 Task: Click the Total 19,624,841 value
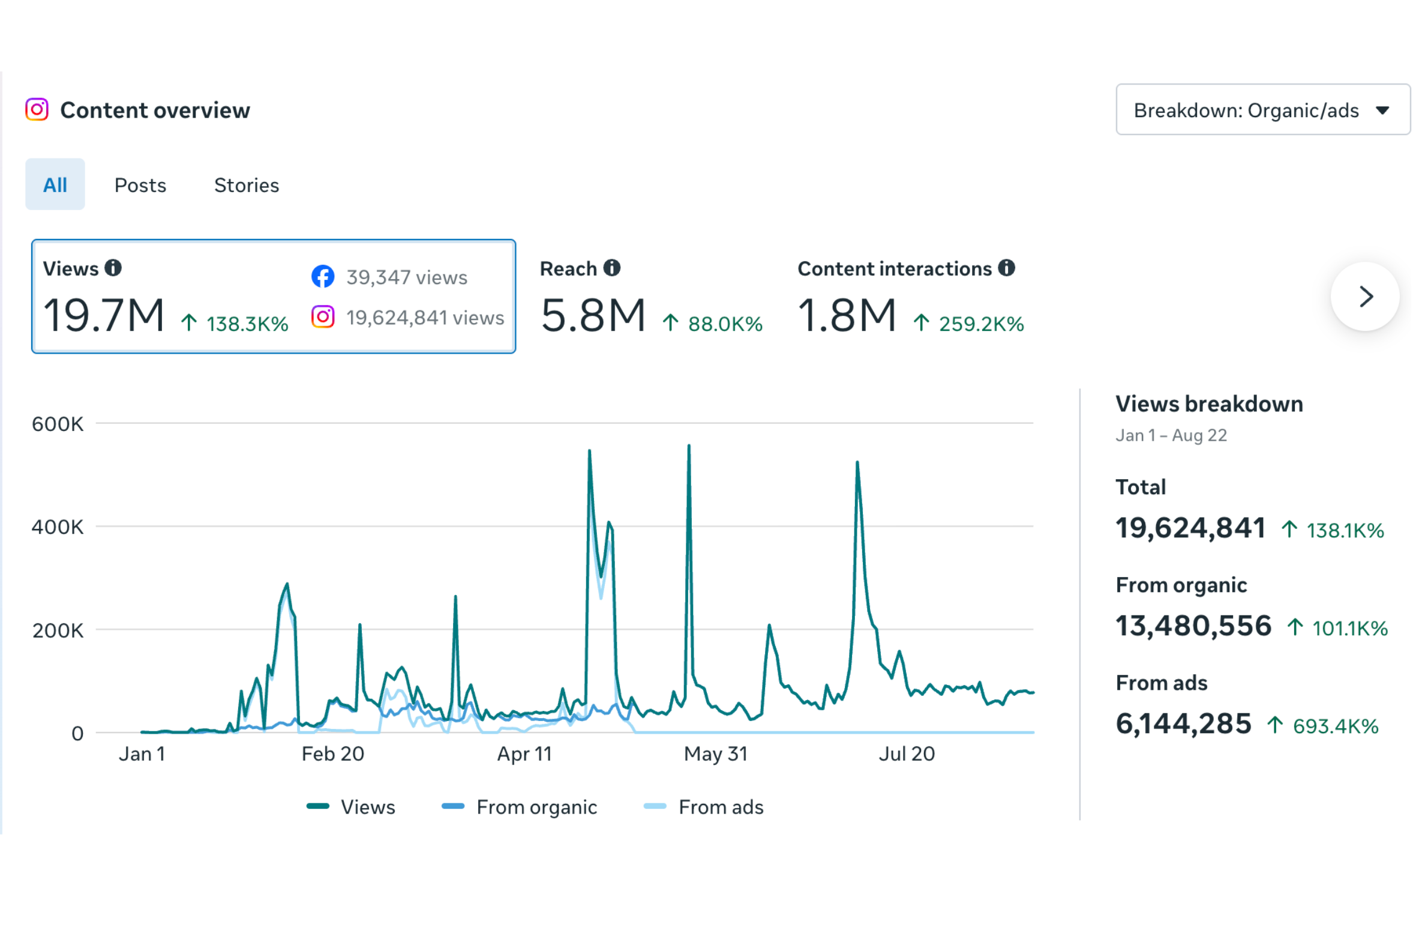(1190, 528)
